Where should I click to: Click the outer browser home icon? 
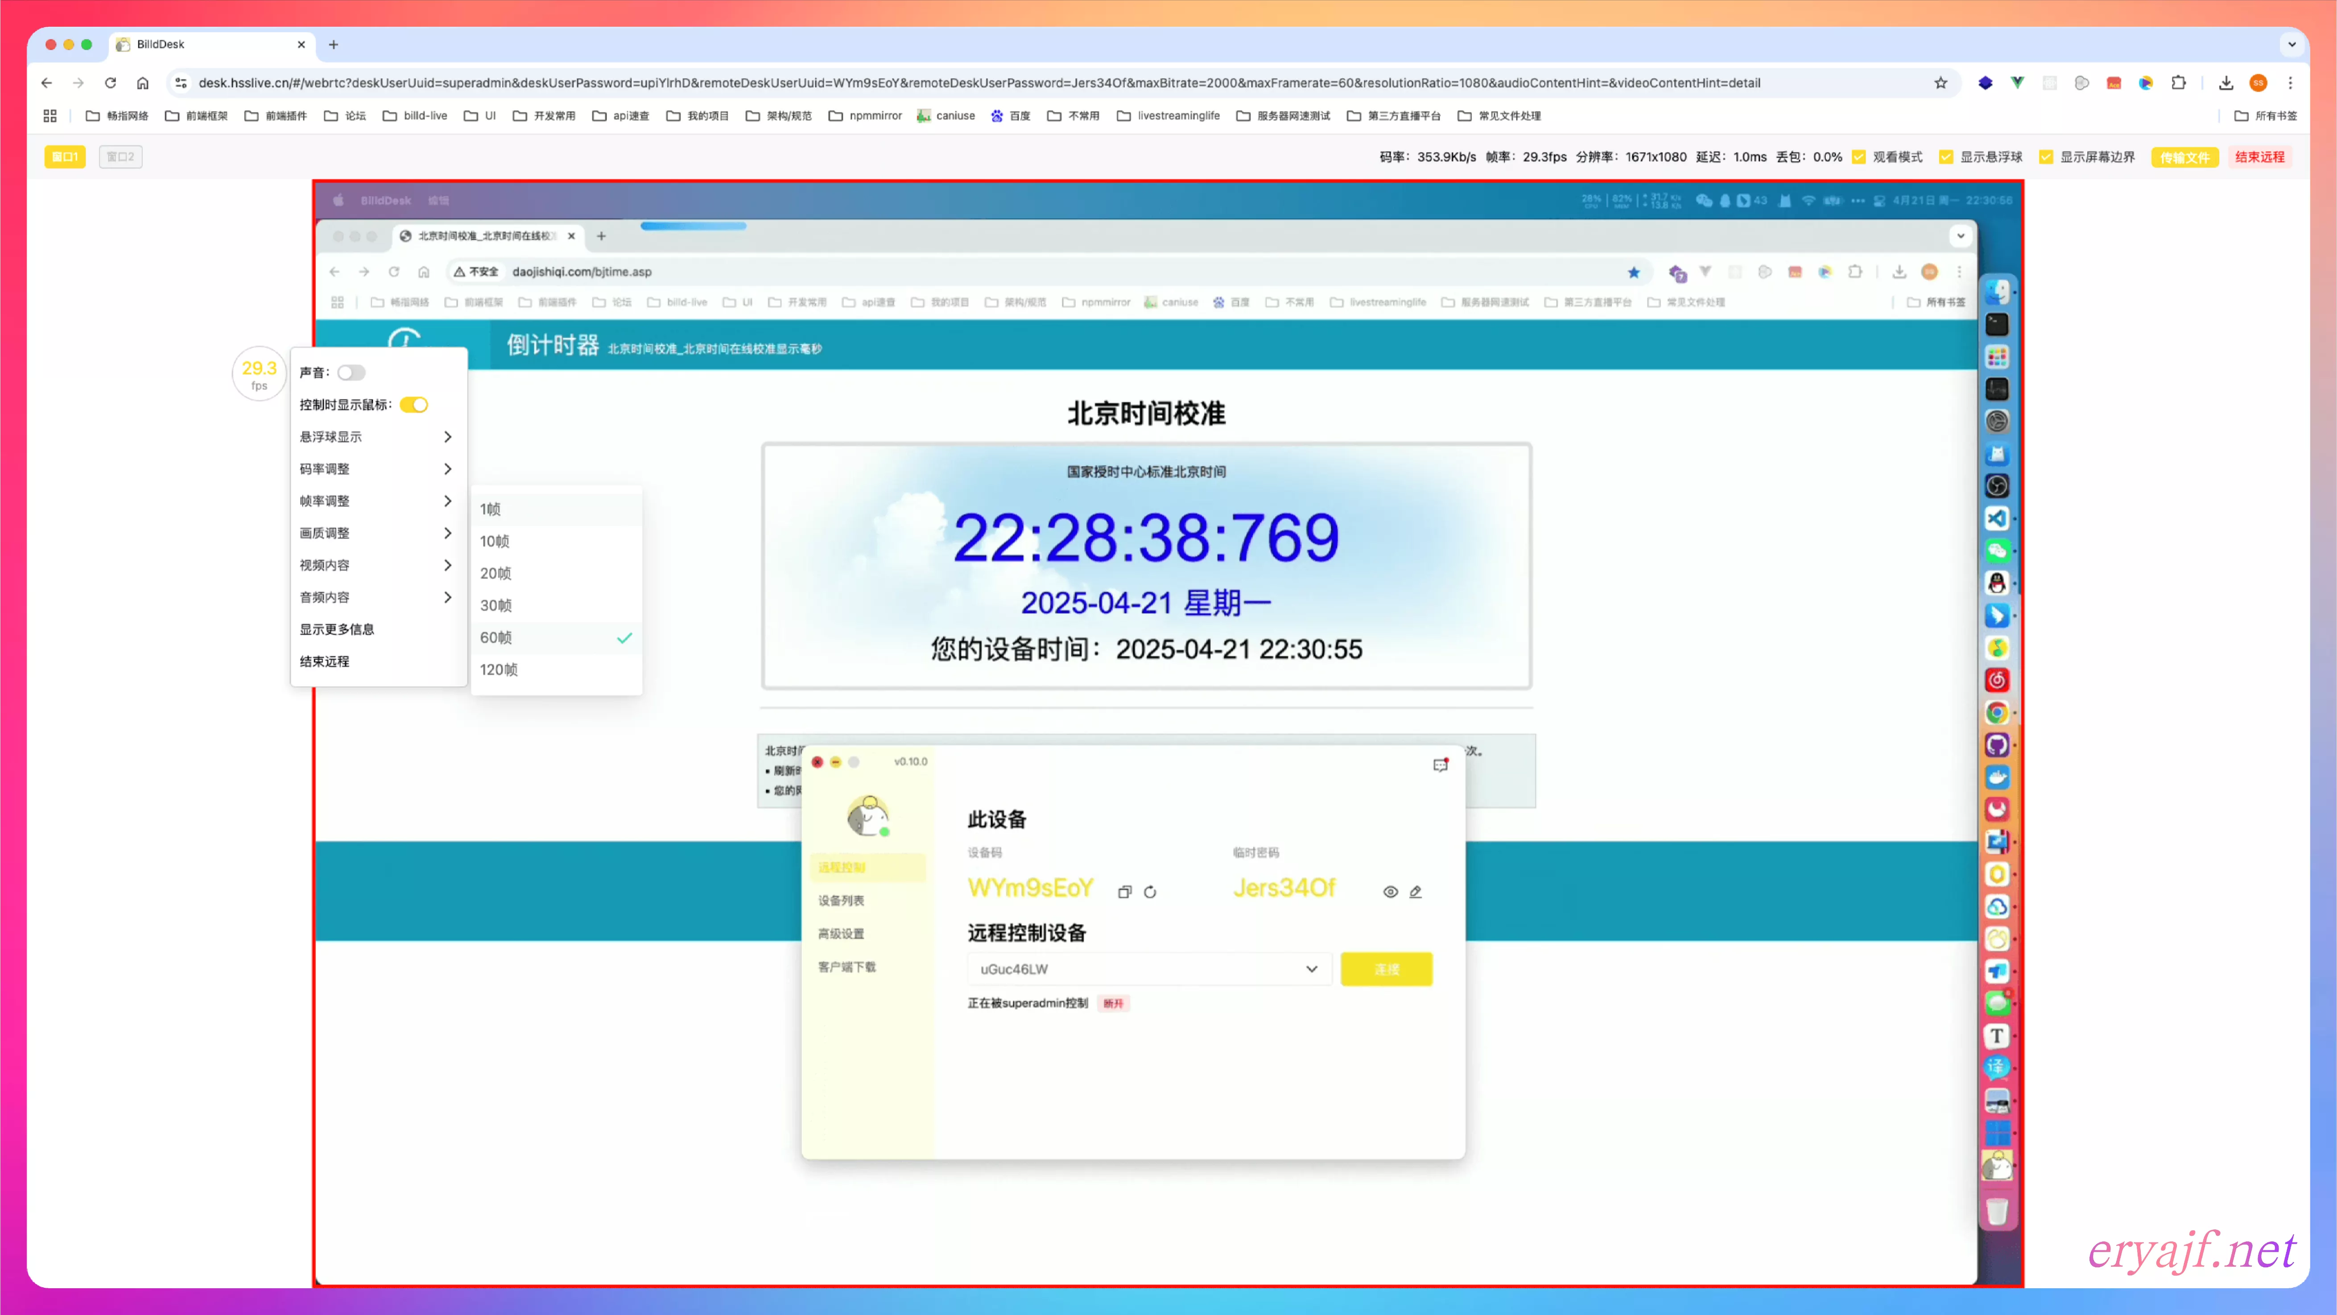point(142,82)
